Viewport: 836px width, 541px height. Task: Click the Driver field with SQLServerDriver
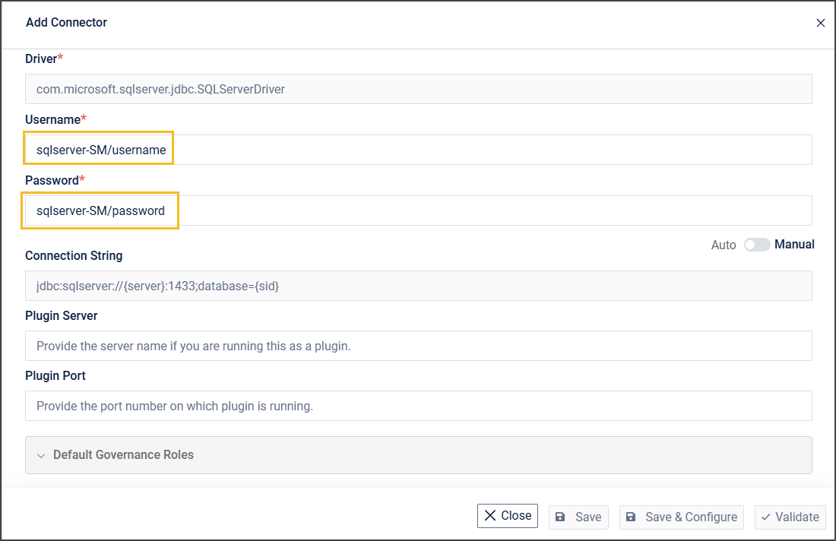418,89
